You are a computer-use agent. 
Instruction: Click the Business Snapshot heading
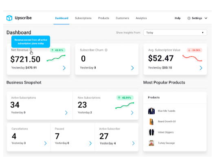pos(24,82)
